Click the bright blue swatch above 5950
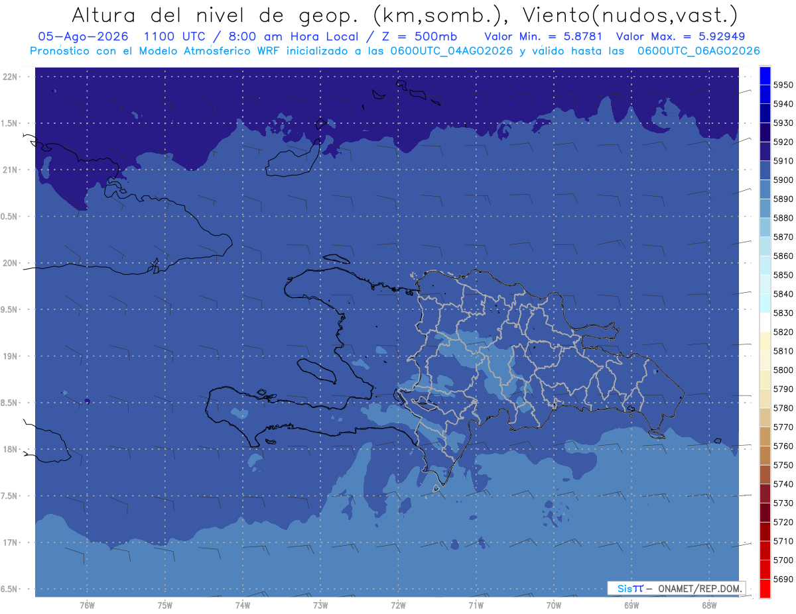Viewport: 796px width, 614px height. (764, 76)
